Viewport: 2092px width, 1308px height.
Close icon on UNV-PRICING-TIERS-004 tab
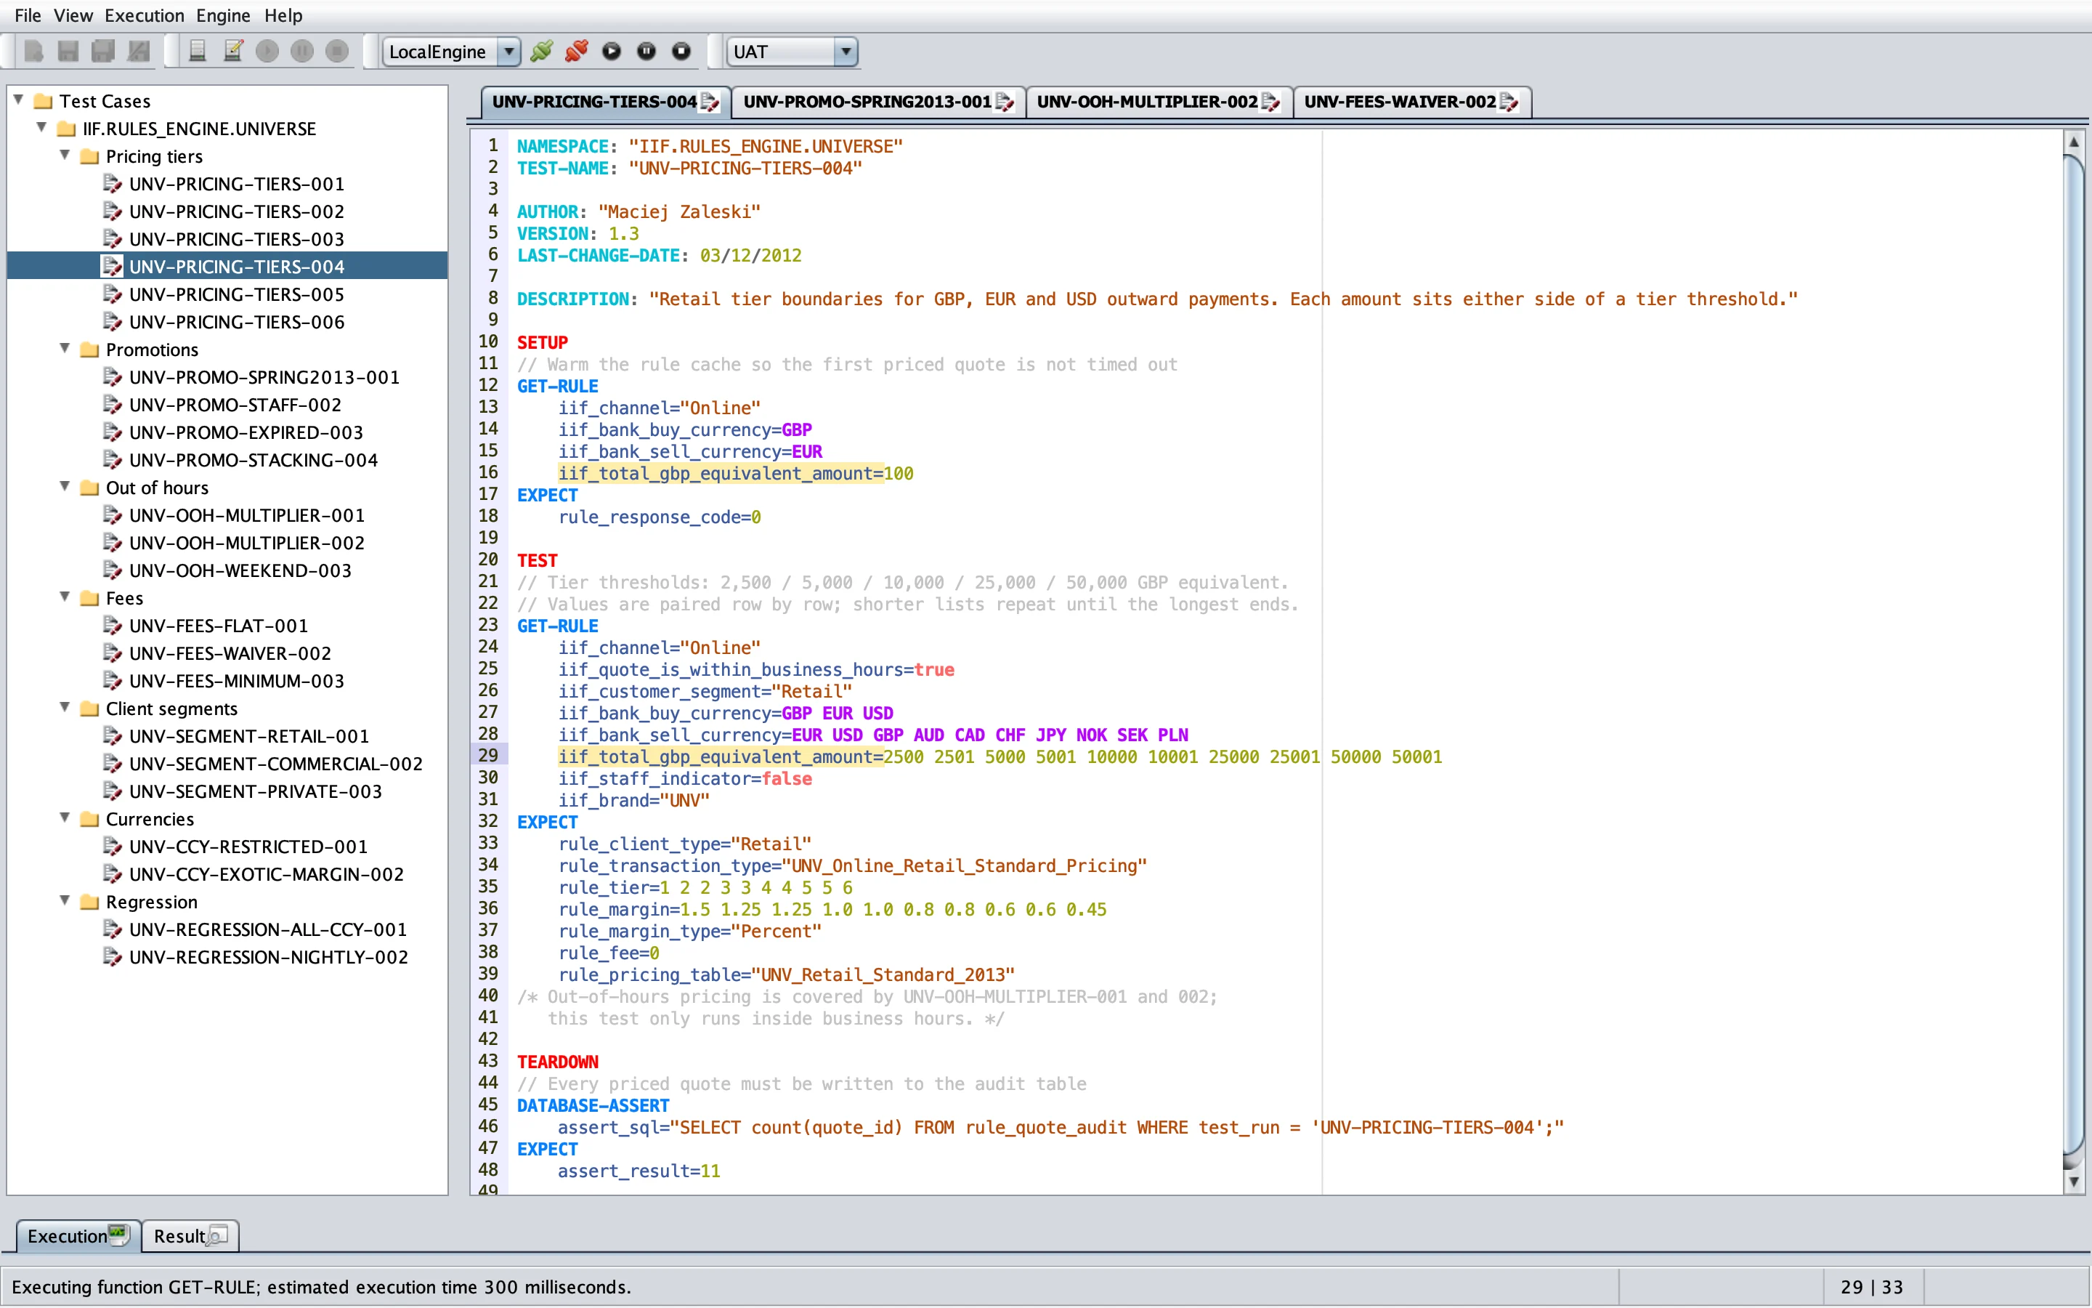point(710,102)
